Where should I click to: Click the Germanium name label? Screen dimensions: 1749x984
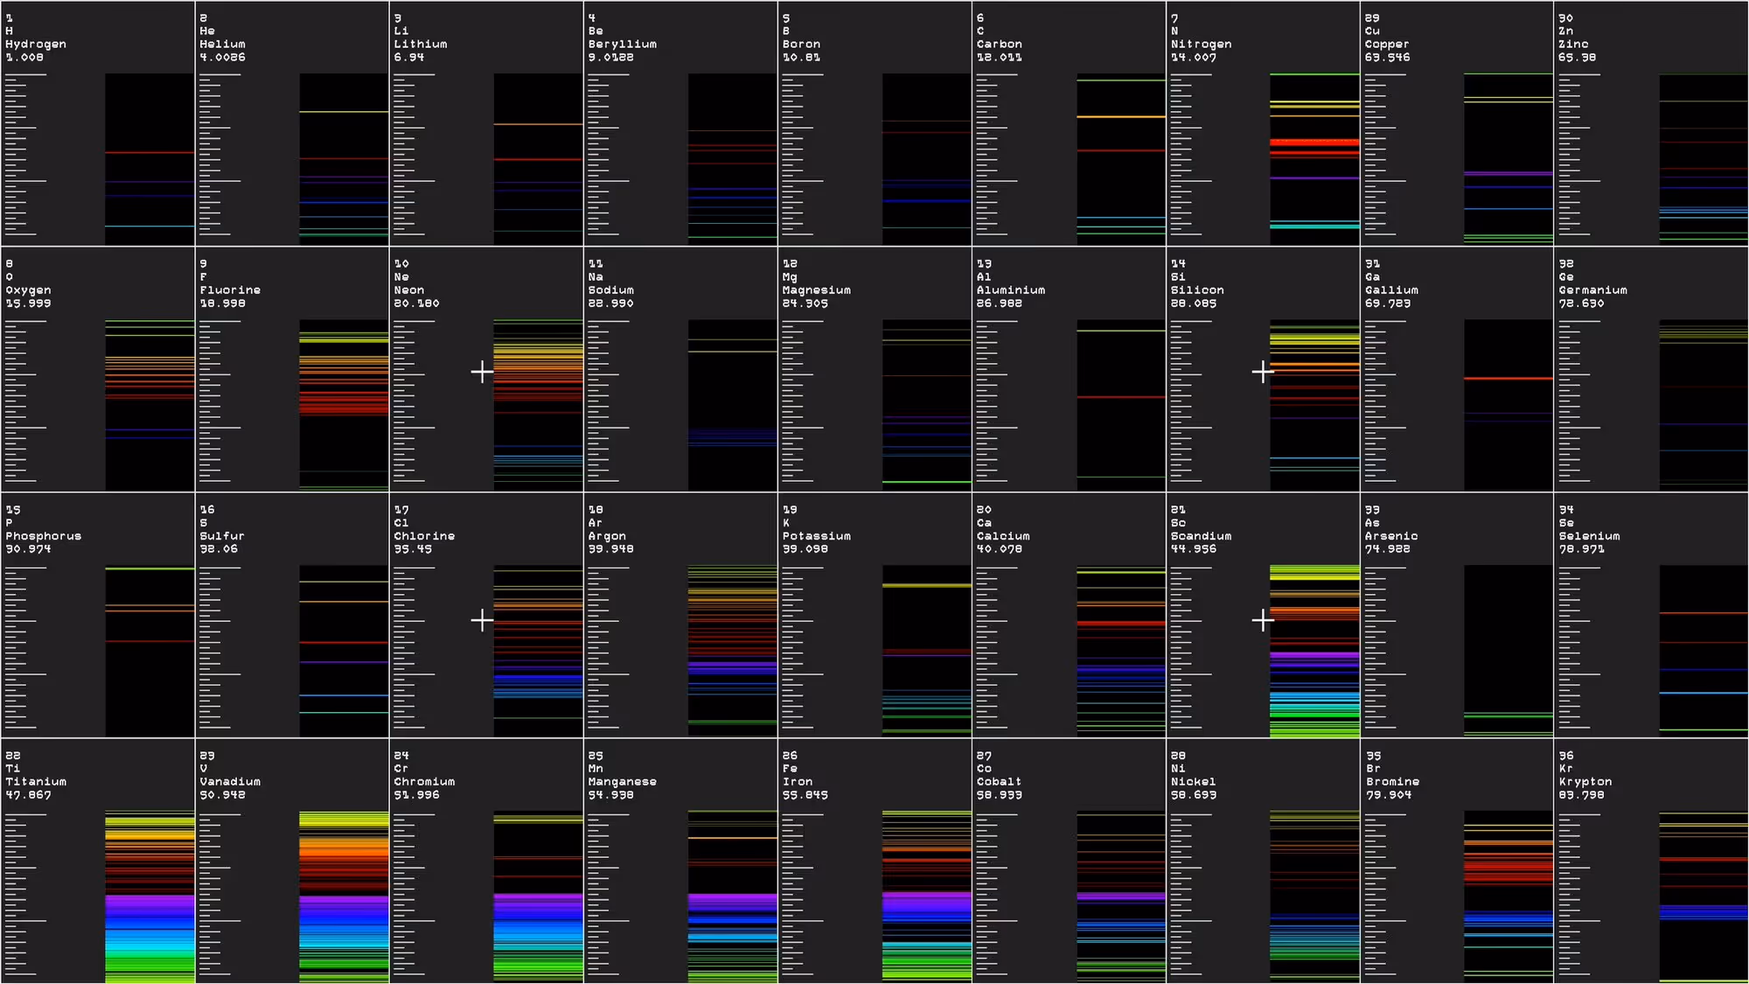[x=1592, y=290]
